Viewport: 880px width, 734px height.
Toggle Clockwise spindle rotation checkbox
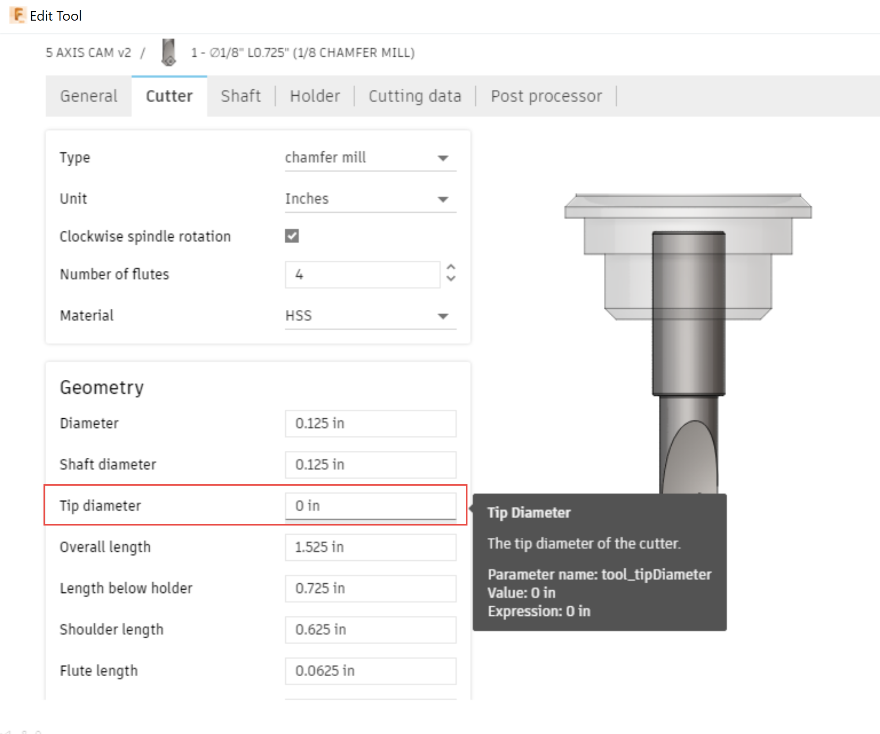[x=292, y=236]
